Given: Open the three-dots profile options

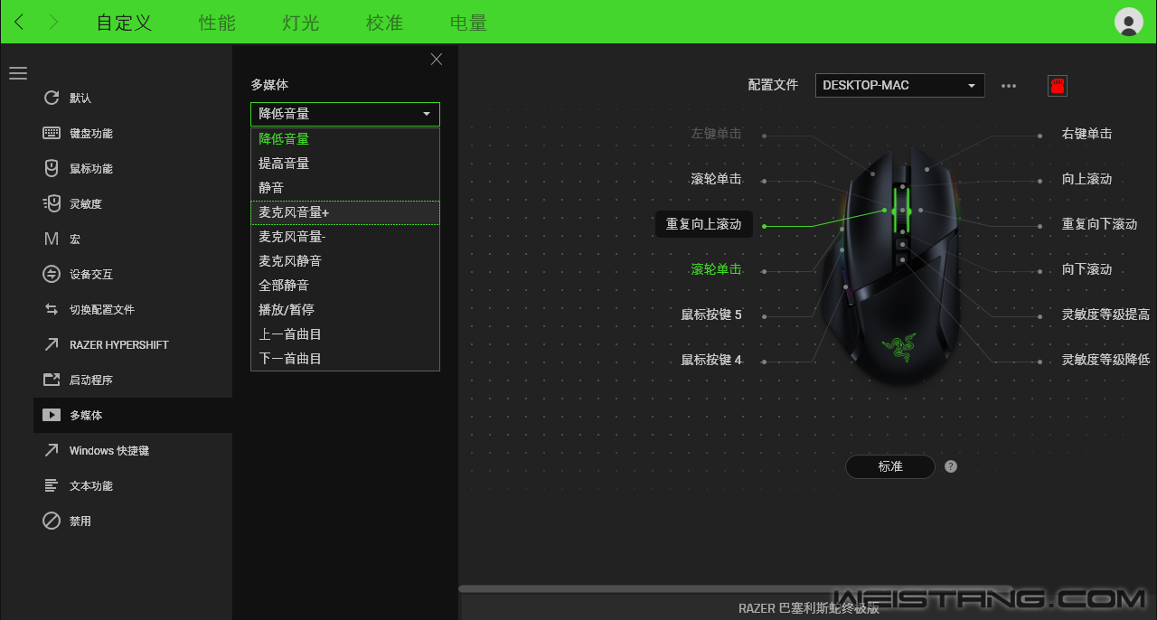Looking at the screenshot, I should (1009, 86).
